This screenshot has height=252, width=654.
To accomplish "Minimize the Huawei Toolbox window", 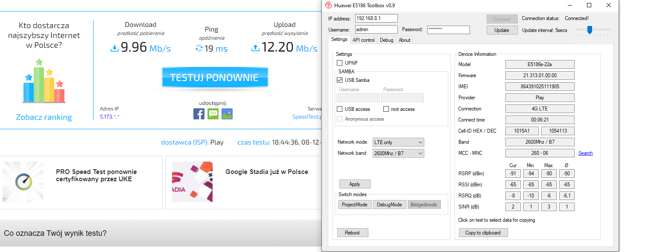I will tap(569, 5).
